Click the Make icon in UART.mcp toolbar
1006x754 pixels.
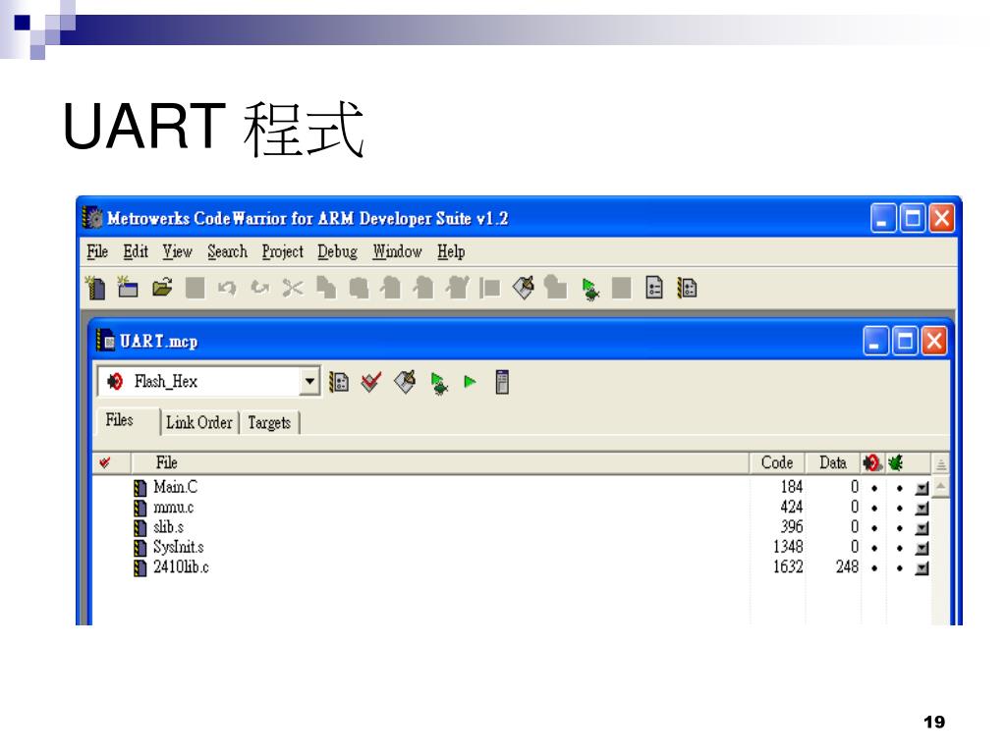(405, 382)
